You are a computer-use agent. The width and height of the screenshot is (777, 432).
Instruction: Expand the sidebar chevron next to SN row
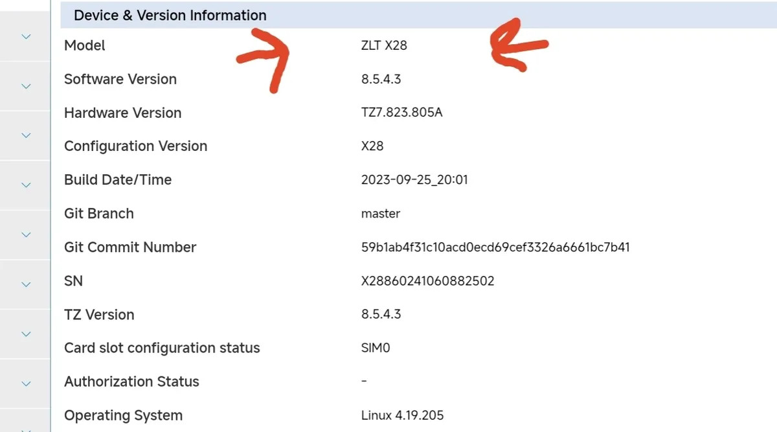[27, 284]
